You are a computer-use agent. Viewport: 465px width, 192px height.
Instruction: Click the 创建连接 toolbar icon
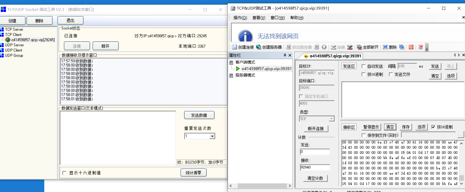[x=234, y=47]
